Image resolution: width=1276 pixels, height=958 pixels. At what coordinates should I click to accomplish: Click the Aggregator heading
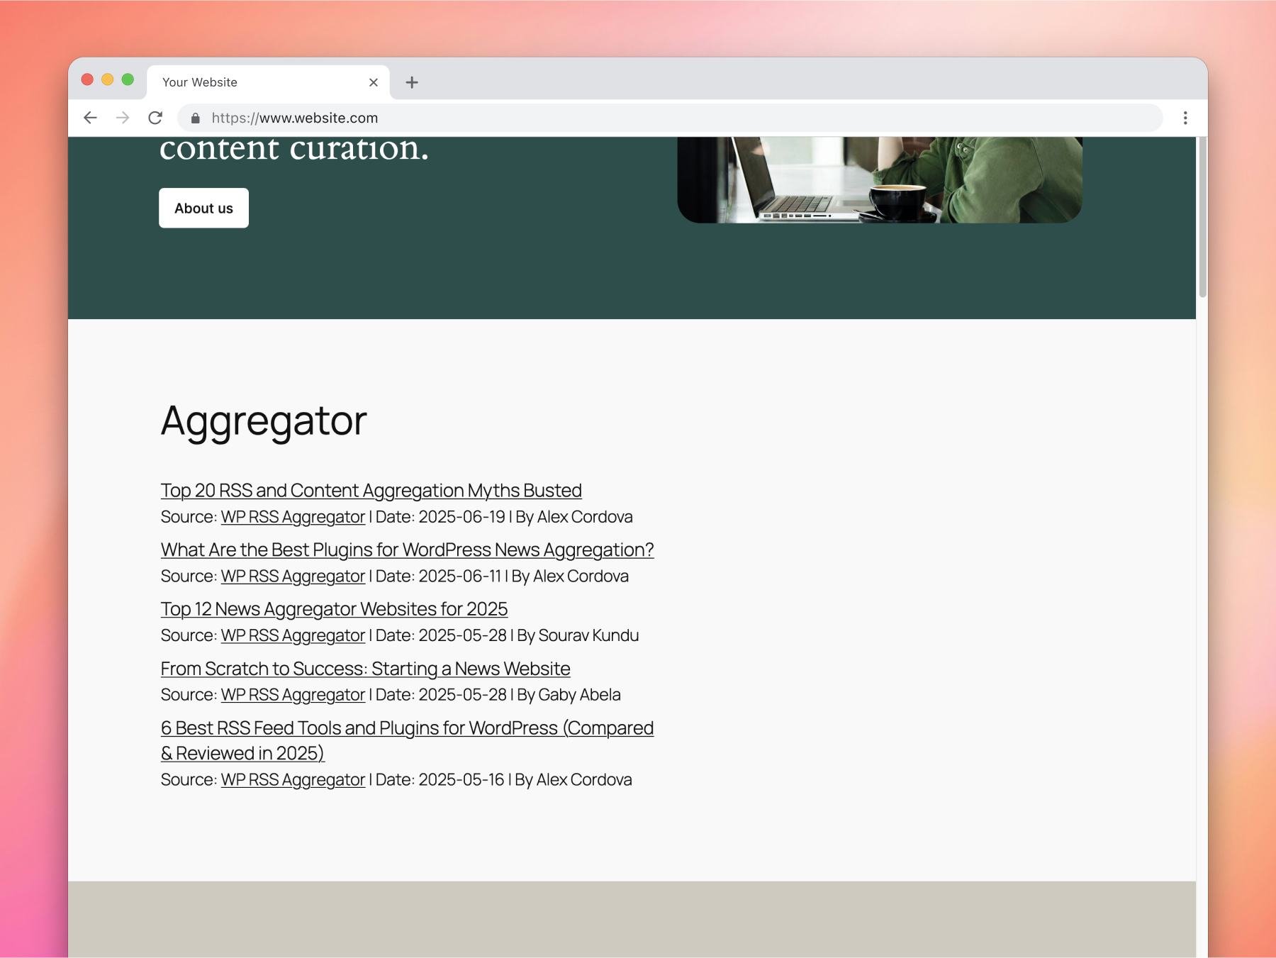click(x=264, y=421)
